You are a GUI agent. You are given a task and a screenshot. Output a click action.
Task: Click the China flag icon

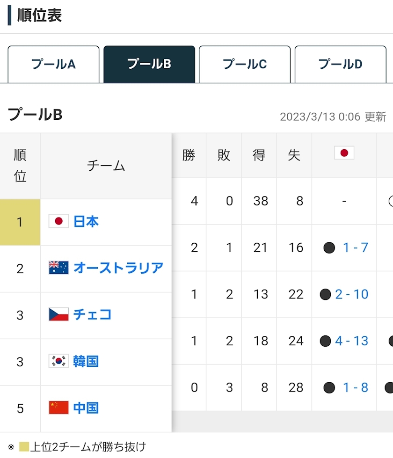coord(58,407)
